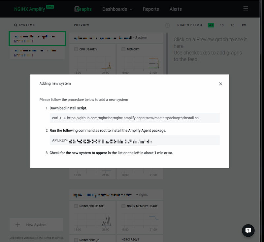This screenshot has height=242, width=264.
Task: Open the NGINX CPU USAGE preview graph
Action: pos(92,217)
